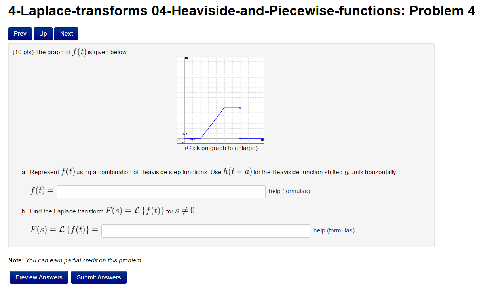Select the problem title heading
This screenshot has width=494, height=287.
click(x=241, y=11)
